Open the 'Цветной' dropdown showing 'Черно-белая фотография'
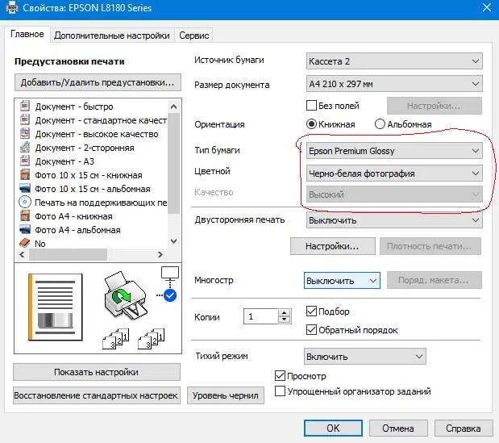The width and height of the screenshot is (499, 443). 394,173
